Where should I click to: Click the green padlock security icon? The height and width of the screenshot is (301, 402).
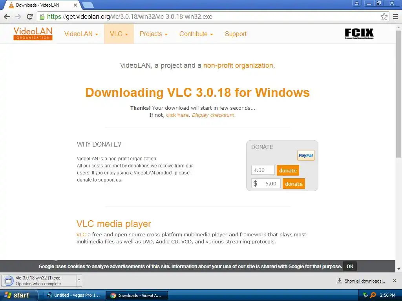point(42,16)
